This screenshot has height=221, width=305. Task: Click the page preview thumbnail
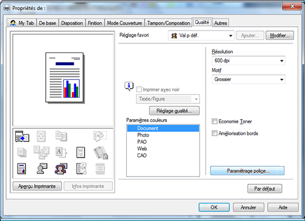coord(65,78)
